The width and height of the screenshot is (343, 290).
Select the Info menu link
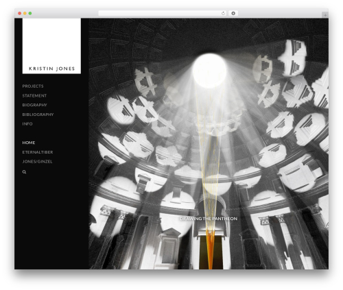(27, 124)
